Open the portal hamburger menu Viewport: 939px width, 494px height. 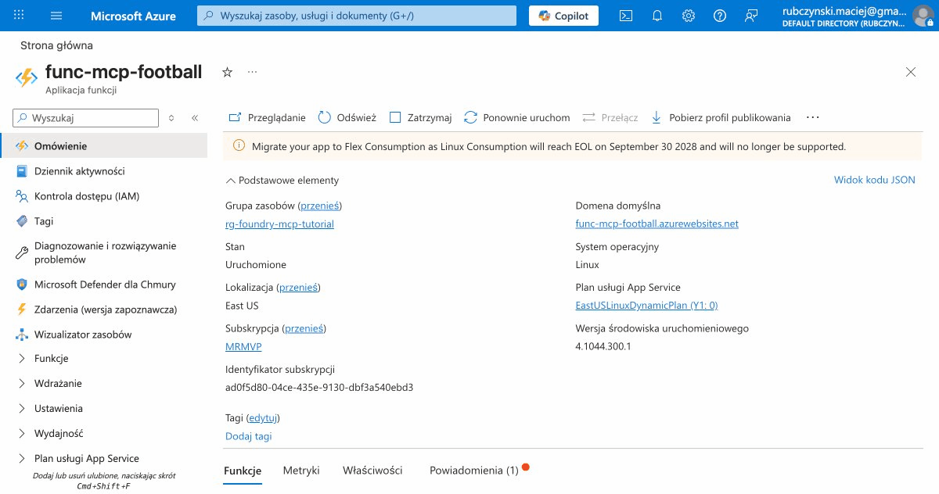(56, 15)
